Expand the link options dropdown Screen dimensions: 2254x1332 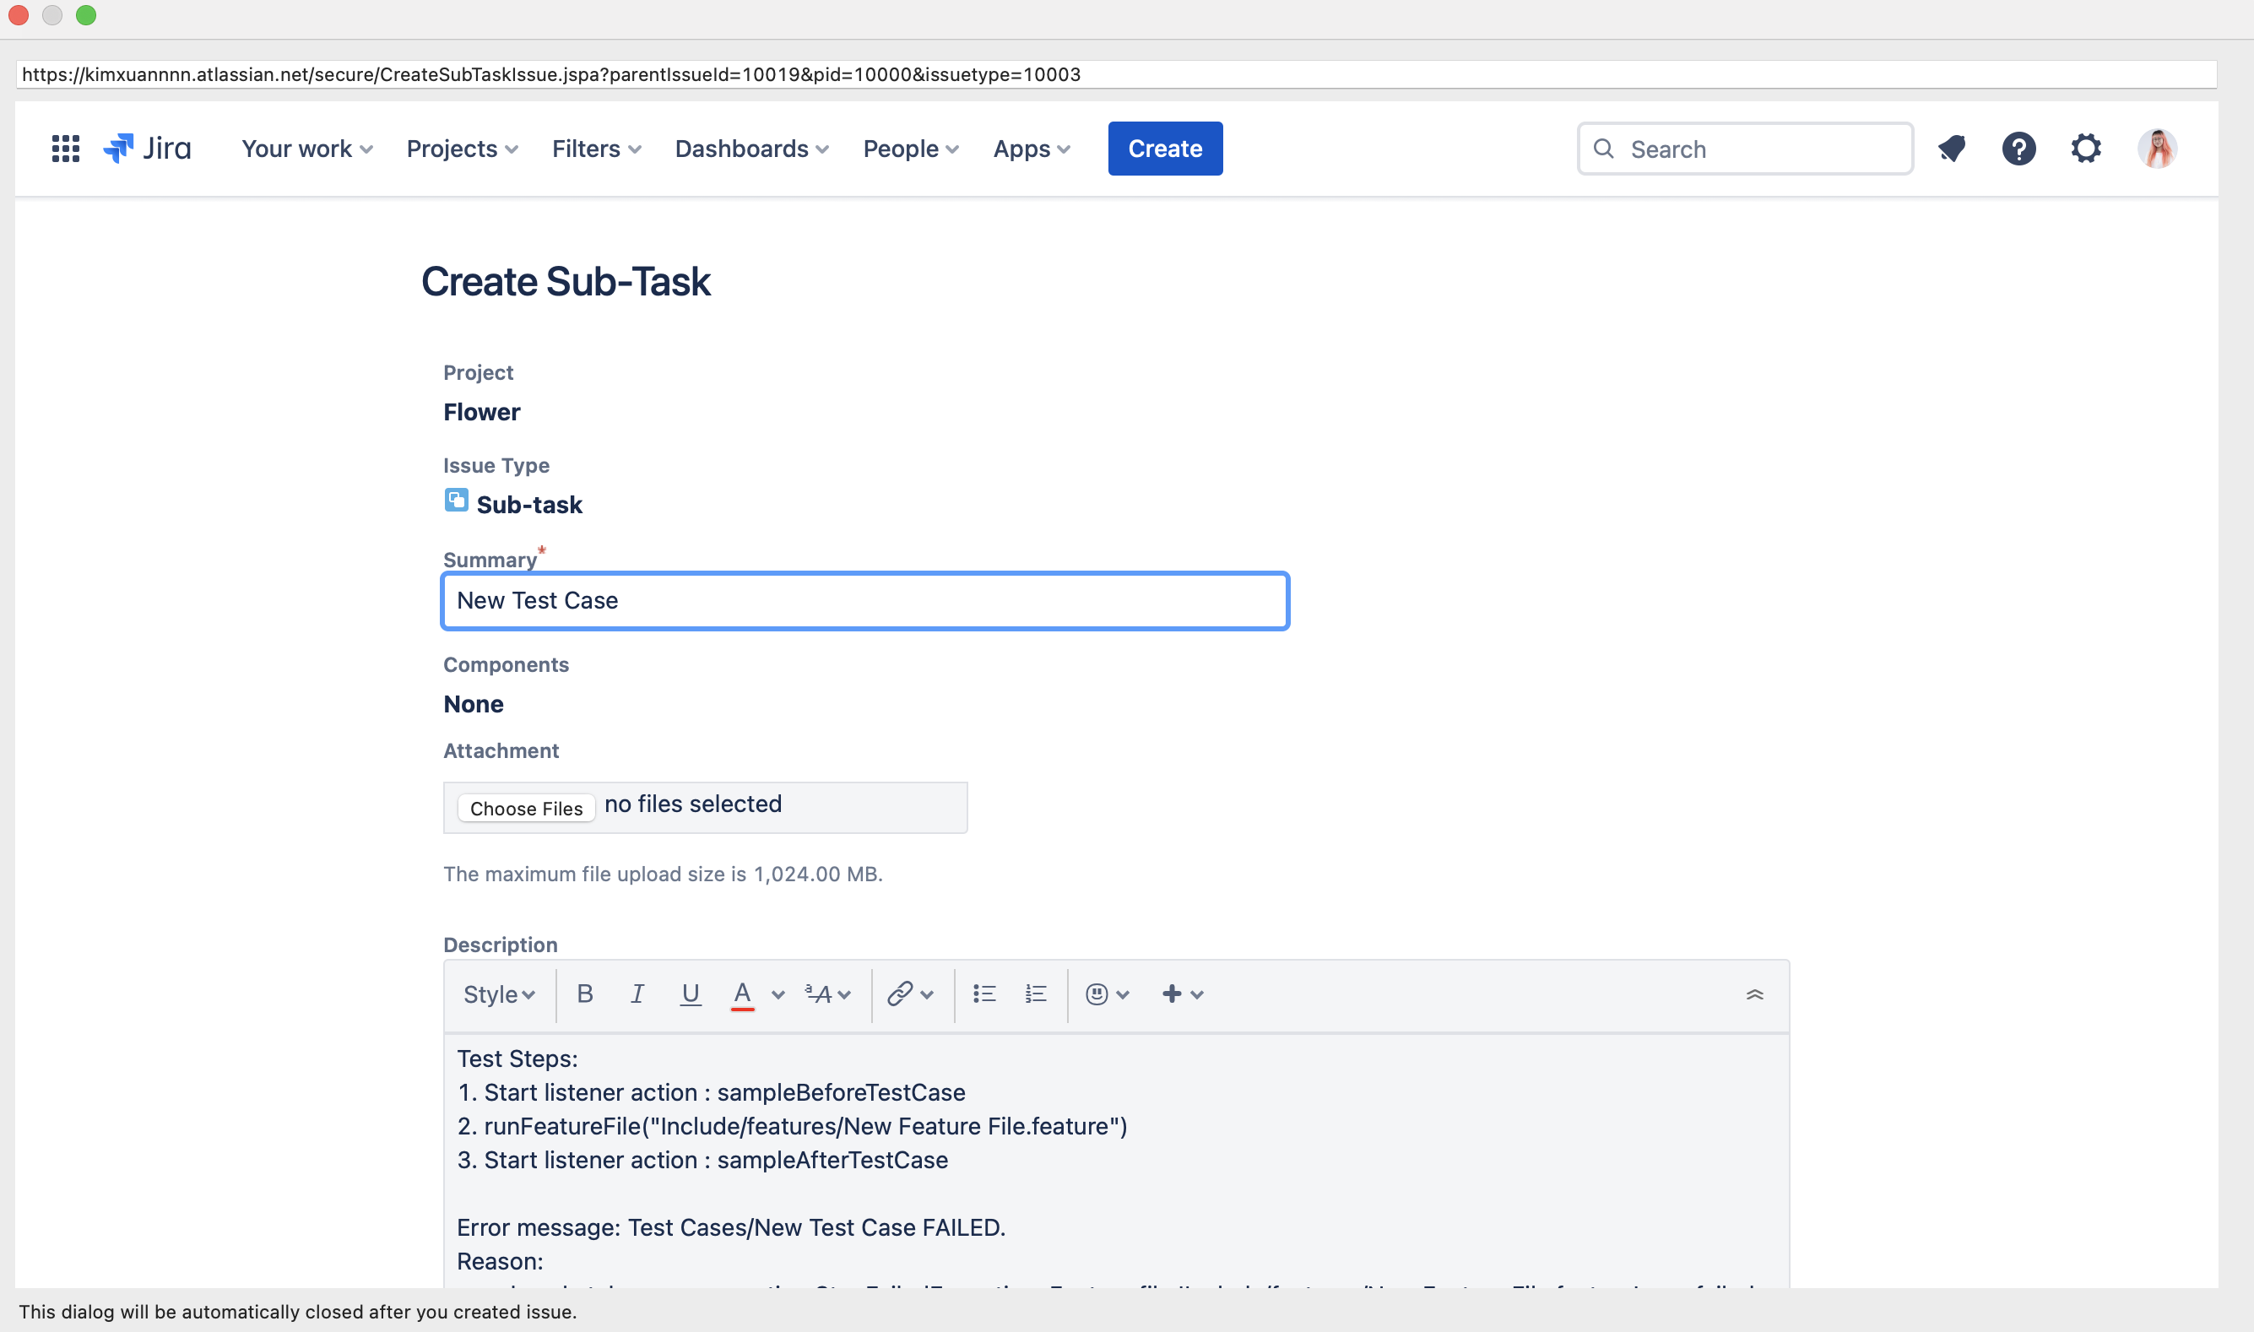tap(927, 994)
